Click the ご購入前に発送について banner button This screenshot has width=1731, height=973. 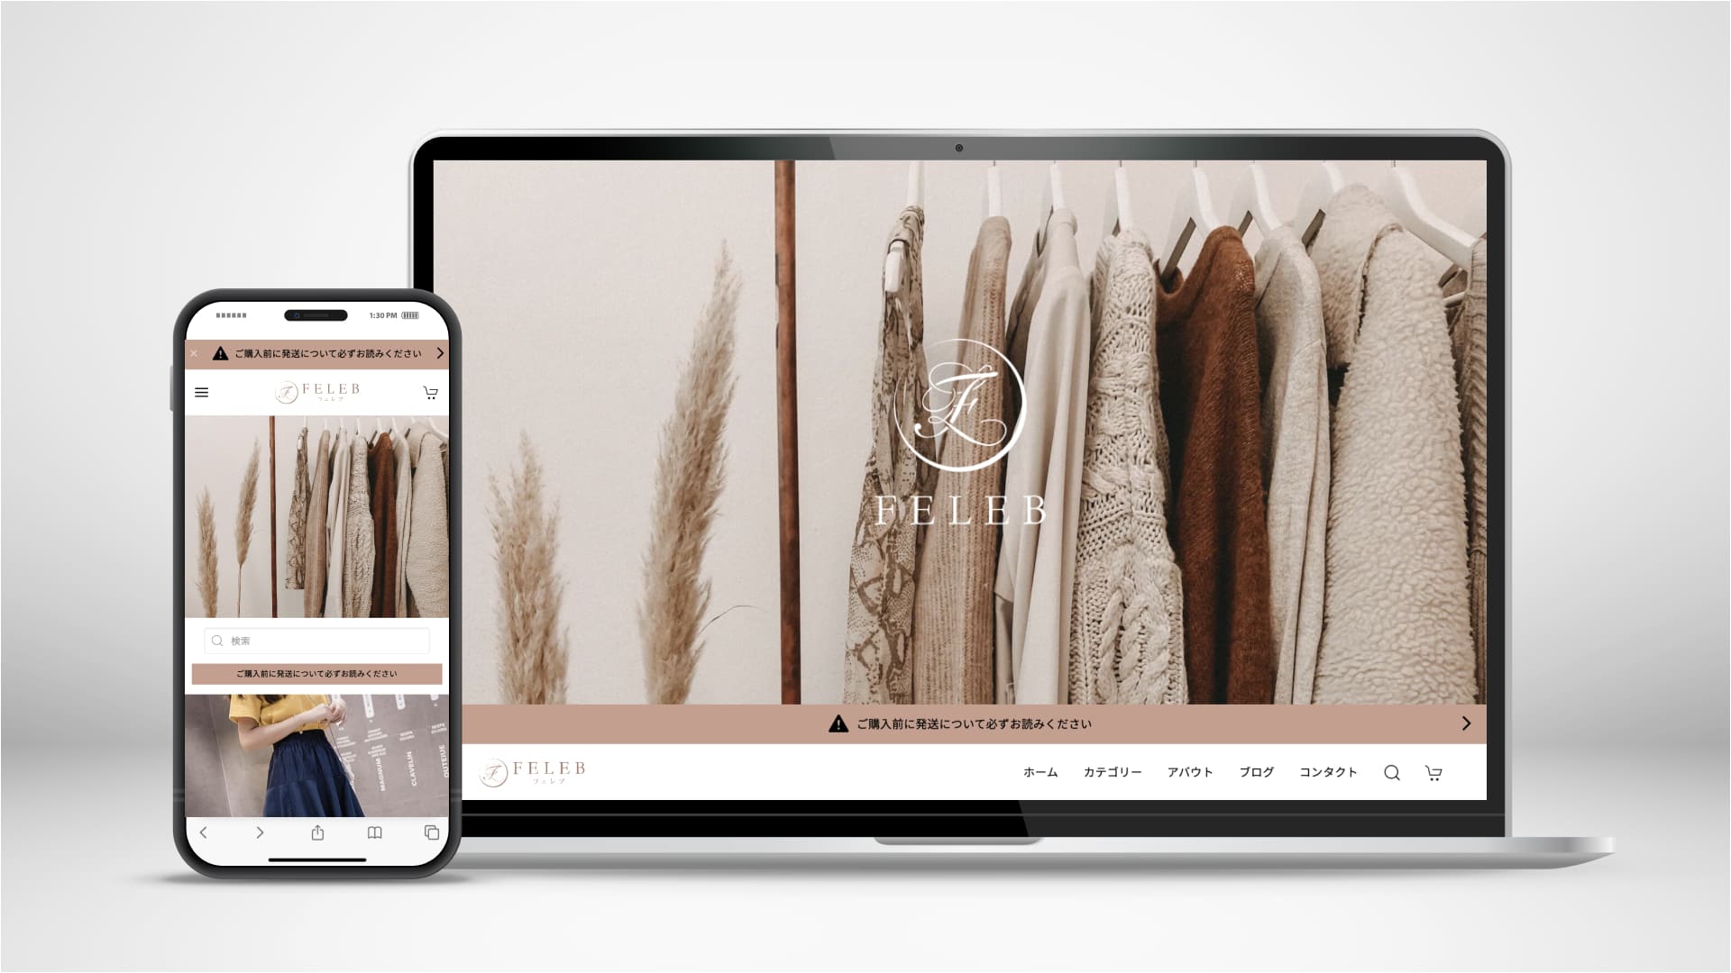(966, 723)
